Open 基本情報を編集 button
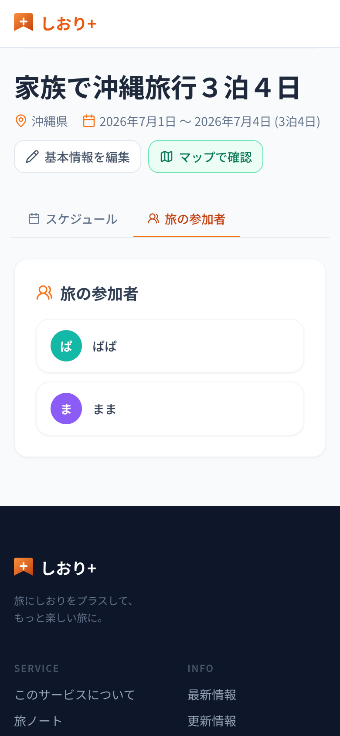 tap(78, 157)
